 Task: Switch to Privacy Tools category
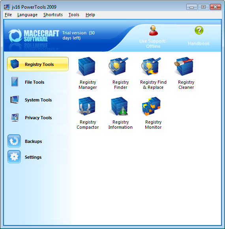[38, 118]
